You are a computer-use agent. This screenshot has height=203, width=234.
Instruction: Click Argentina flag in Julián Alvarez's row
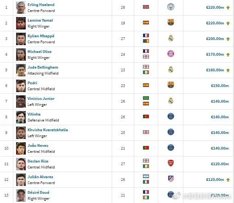tap(146, 176)
